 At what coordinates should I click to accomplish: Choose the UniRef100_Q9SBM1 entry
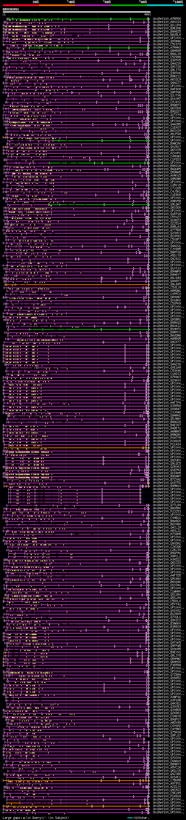[x=167, y=320]
